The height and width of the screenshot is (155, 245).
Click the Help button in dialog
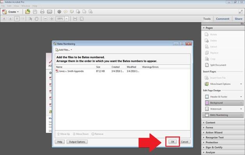coord(60,142)
